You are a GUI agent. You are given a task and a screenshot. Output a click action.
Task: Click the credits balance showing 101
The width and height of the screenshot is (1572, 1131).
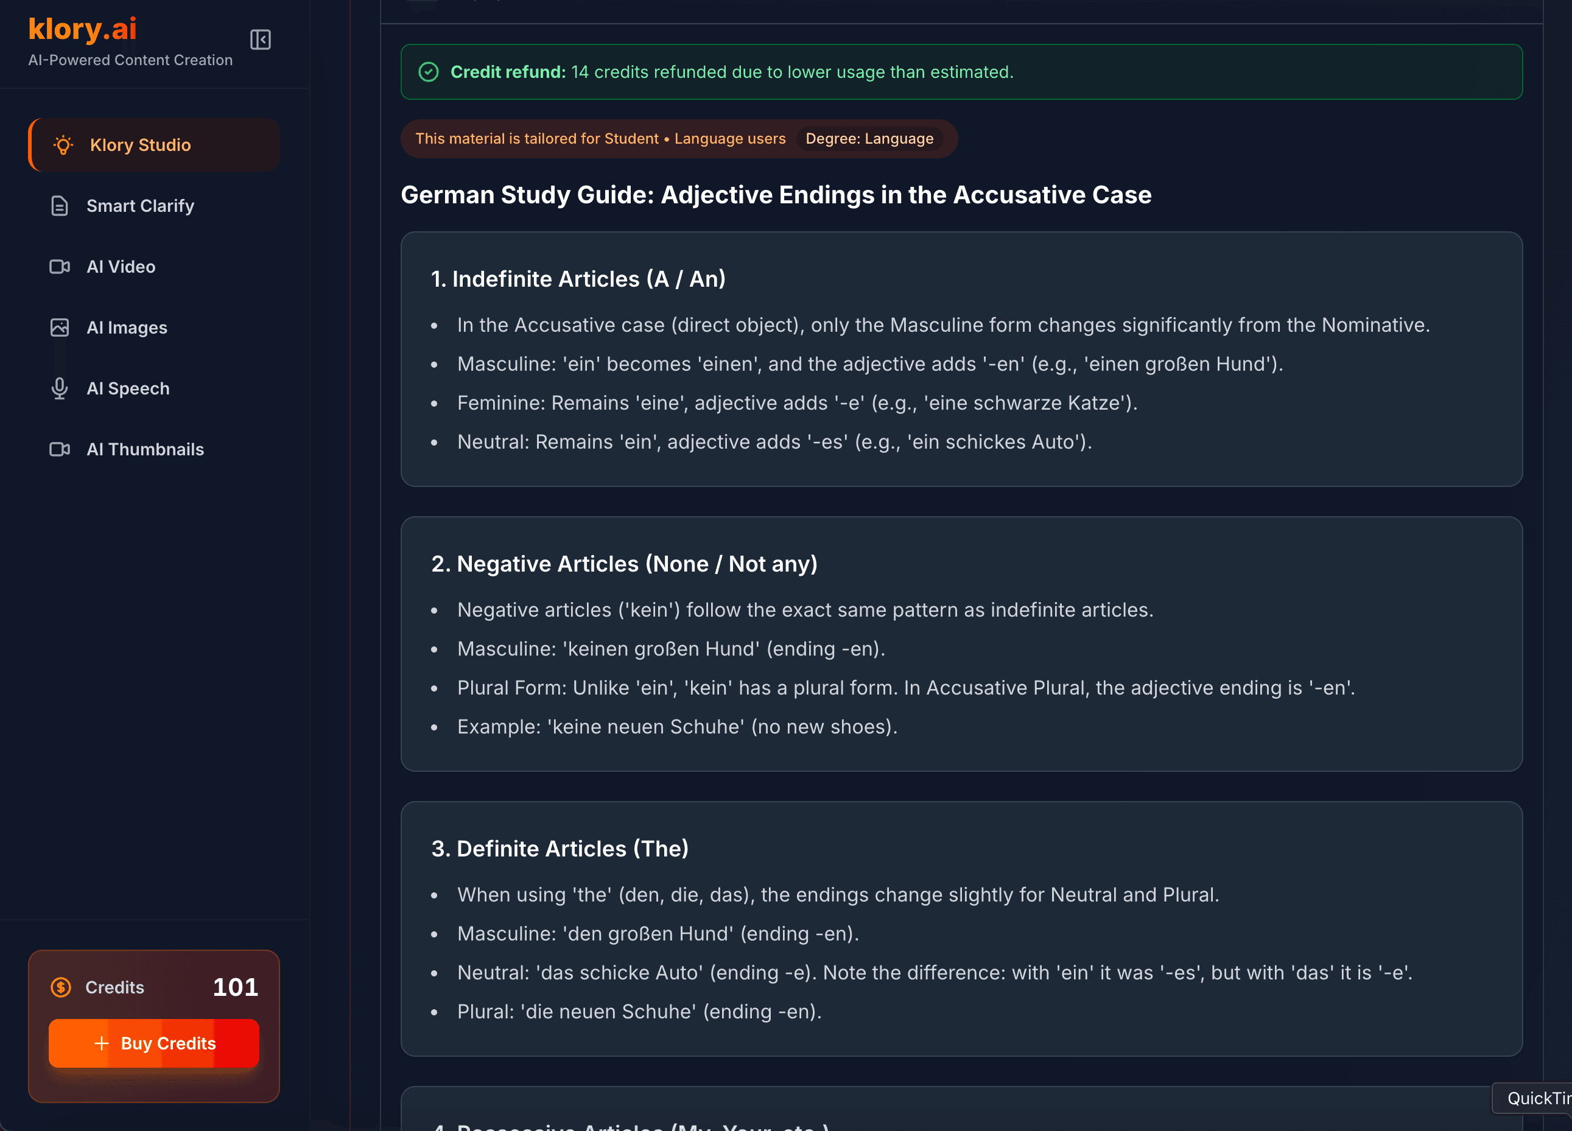pyautogui.click(x=235, y=987)
